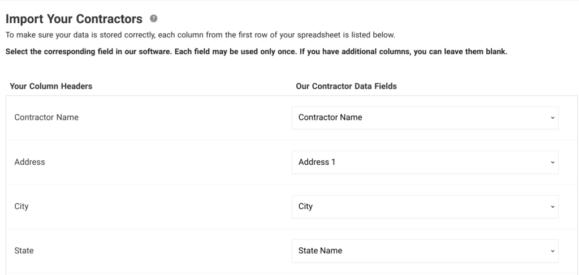This screenshot has height=275, width=579.
Task: Click the Import Your Contractors heading
Action: click(74, 19)
